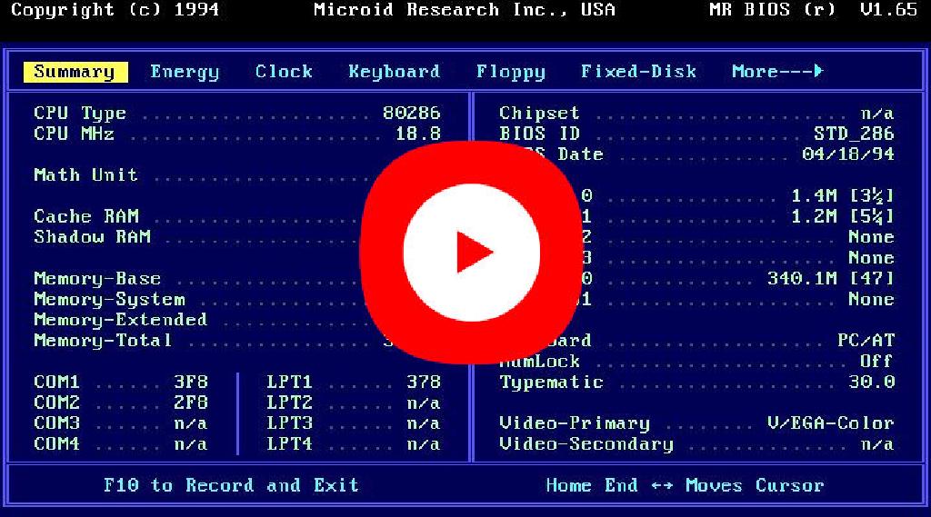Click the Memory-Base label

pos(97,278)
